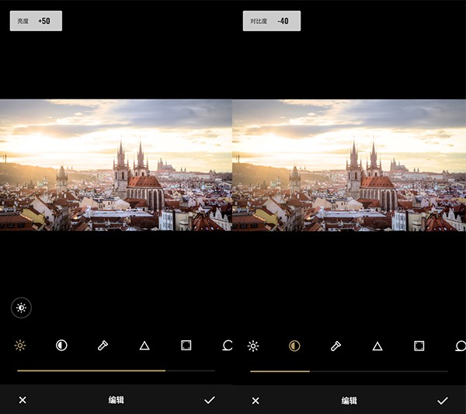The height and width of the screenshot is (414, 466).
Task: Cancel edits with X in left panel
Action: tap(23, 400)
